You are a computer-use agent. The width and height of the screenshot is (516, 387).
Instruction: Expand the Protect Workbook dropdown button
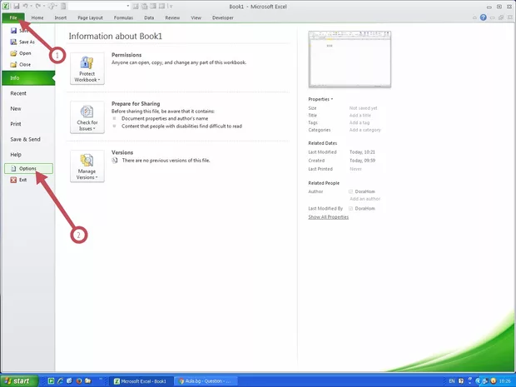[x=87, y=68]
